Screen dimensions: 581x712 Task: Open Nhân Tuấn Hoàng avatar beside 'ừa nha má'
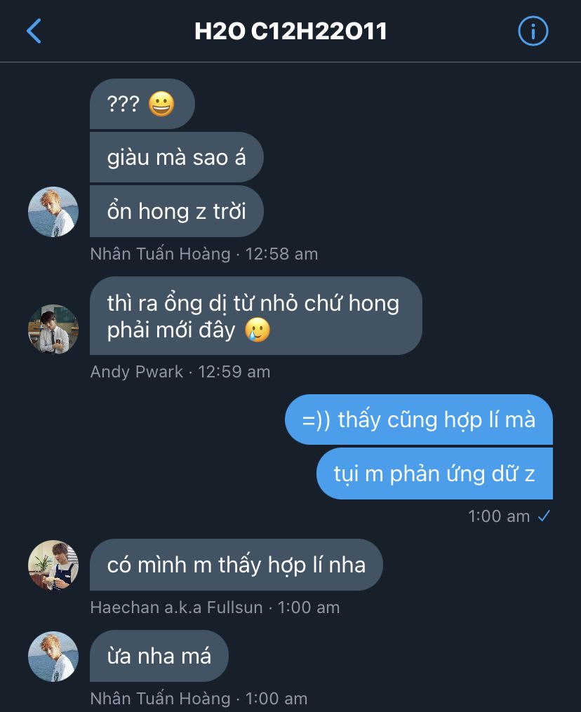click(53, 656)
